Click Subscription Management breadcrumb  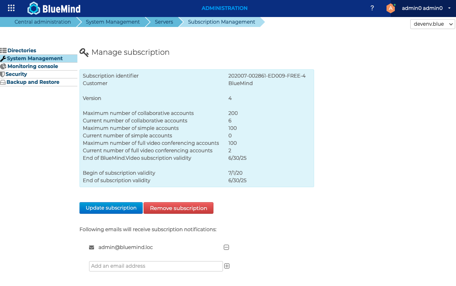point(221,22)
